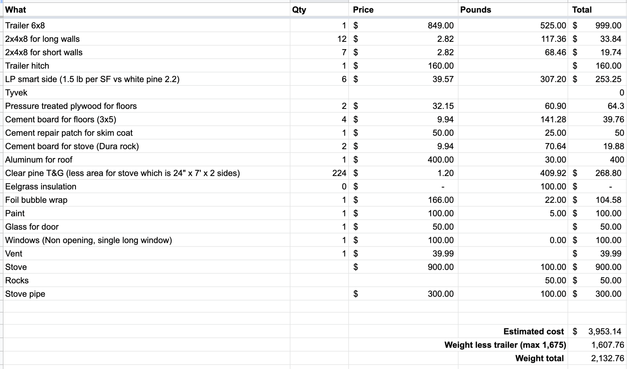Select quantity 12 for long walls
627x369 pixels.
tap(319, 39)
